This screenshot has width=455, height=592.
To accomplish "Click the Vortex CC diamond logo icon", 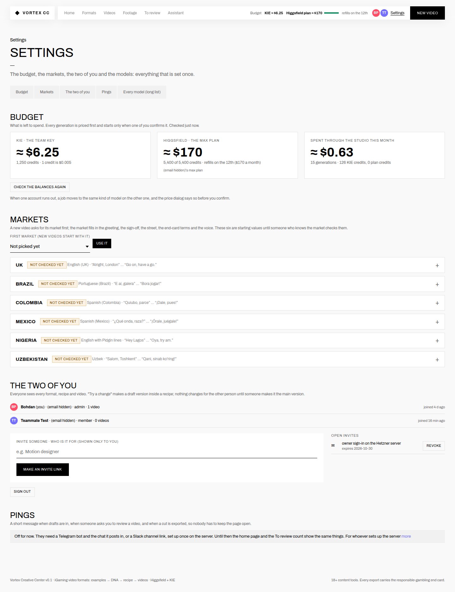I will 17,13.
